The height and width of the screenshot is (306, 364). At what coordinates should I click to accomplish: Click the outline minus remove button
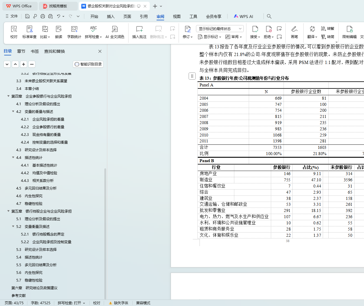tap(32, 64)
